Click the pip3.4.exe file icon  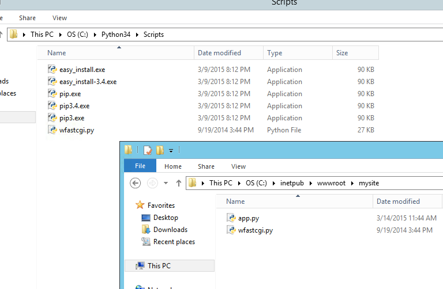pos(52,106)
